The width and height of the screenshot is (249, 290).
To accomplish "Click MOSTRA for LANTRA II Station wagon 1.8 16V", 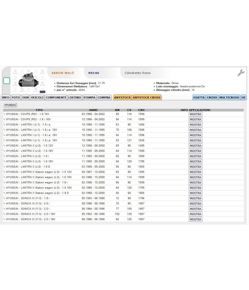I will point(195,188).
